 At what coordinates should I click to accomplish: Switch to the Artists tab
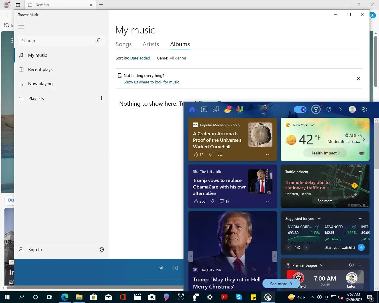[x=151, y=44]
